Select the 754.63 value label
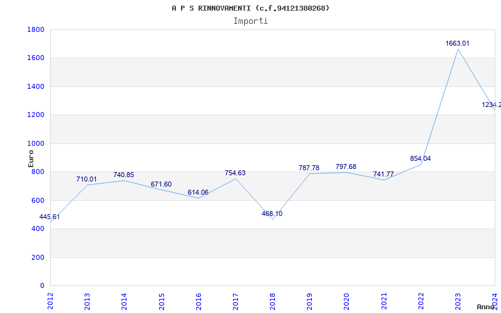 (235, 173)
